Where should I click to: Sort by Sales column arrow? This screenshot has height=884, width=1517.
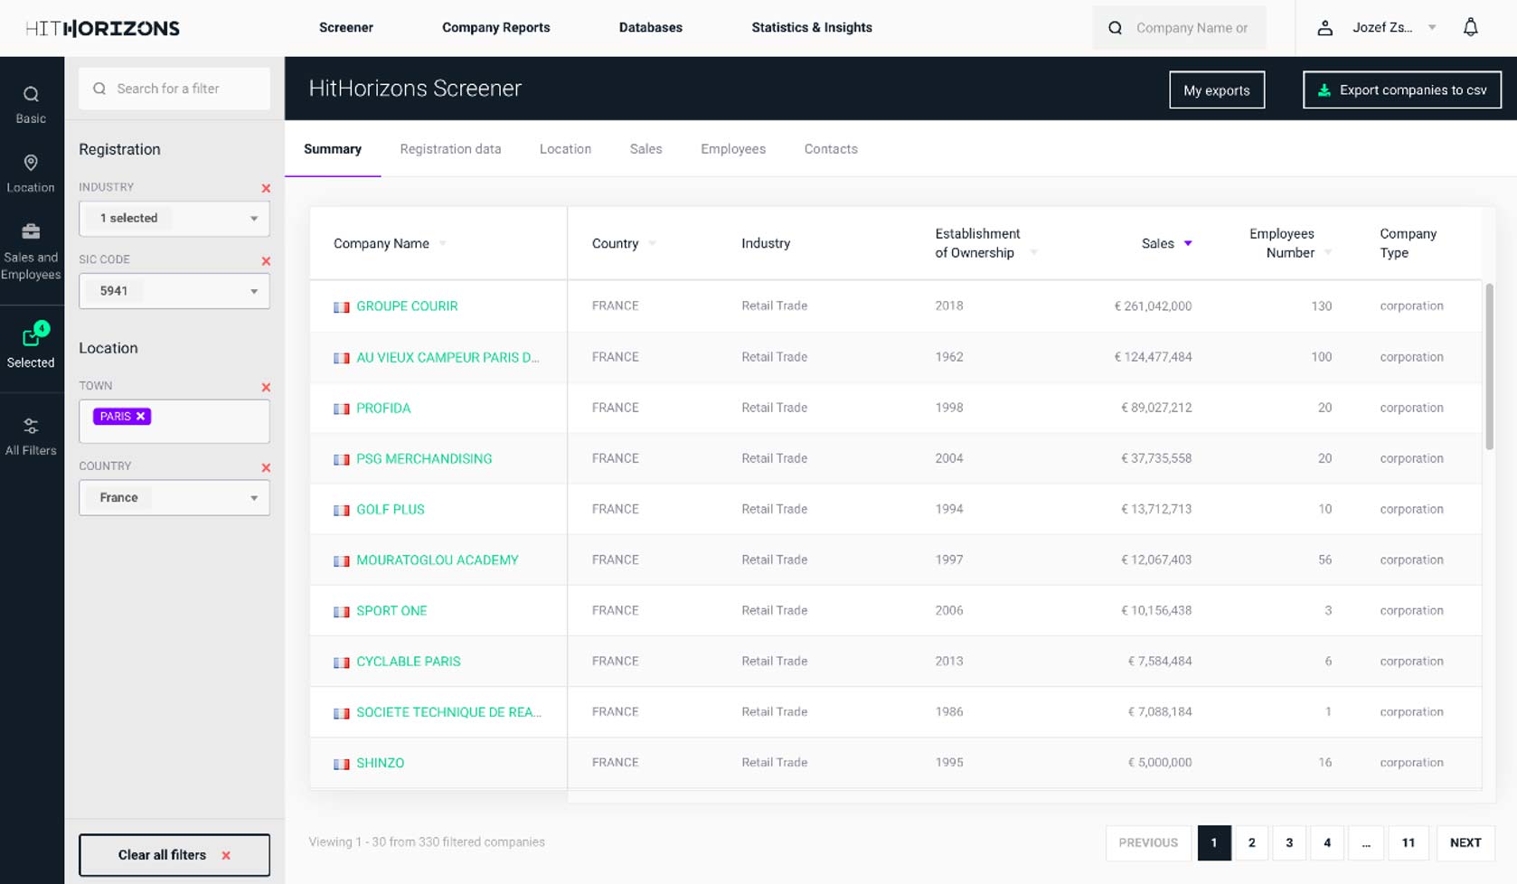[1188, 244]
